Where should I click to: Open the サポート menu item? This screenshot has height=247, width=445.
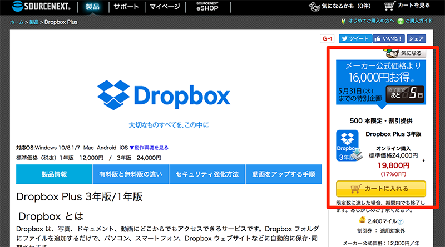(x=127, y=8)
